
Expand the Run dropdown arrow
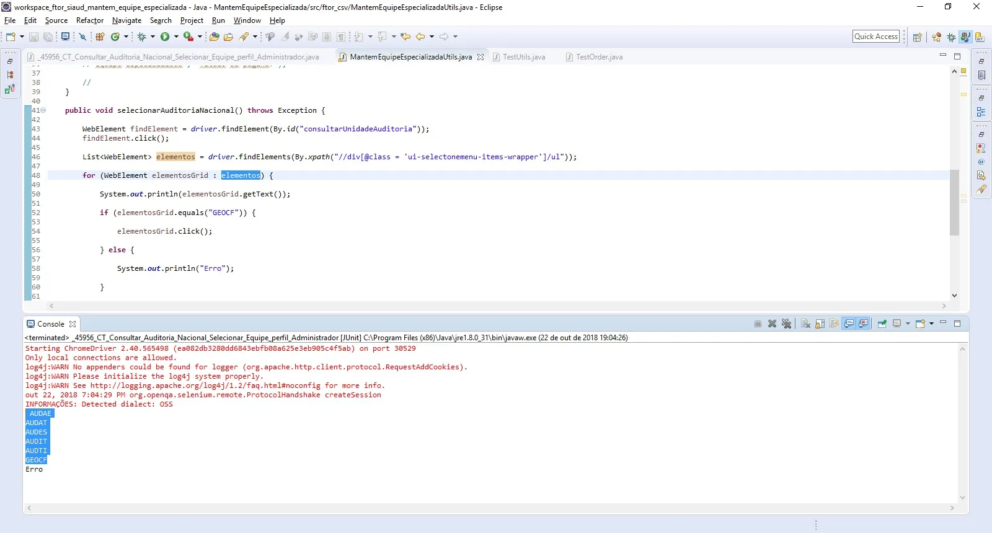[x=176, y=37]
